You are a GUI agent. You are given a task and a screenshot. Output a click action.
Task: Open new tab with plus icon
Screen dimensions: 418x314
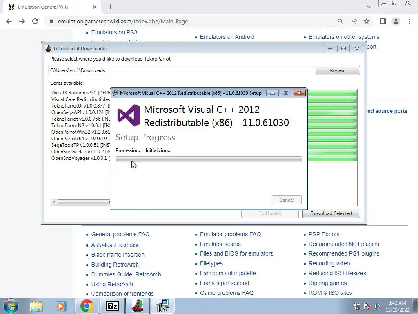coord(110,7)
